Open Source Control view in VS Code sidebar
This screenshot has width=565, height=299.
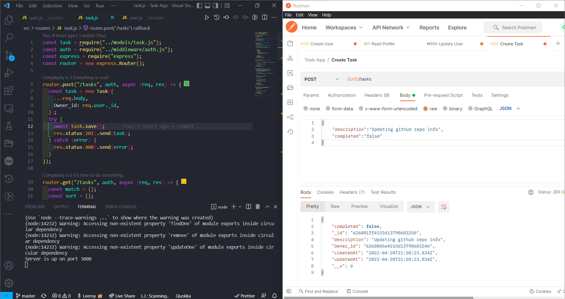click(x=9, y=56)
